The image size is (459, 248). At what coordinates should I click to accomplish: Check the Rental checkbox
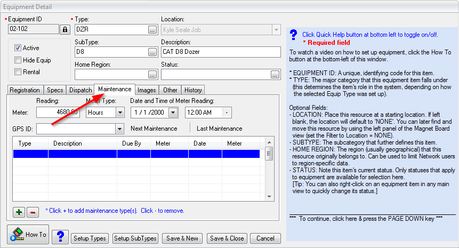click(18, 72)
